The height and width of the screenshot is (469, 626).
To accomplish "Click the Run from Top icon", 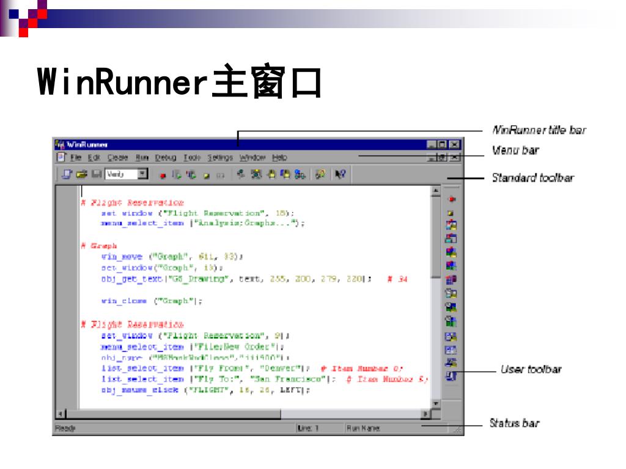I will click(177, 175).
